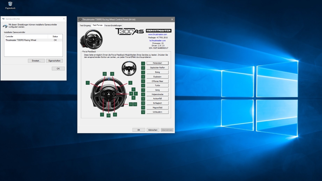Confirm with OK in Thrustmaster Control Panel
The height and width of the screenshot is (181, 322).
(139, 130)
